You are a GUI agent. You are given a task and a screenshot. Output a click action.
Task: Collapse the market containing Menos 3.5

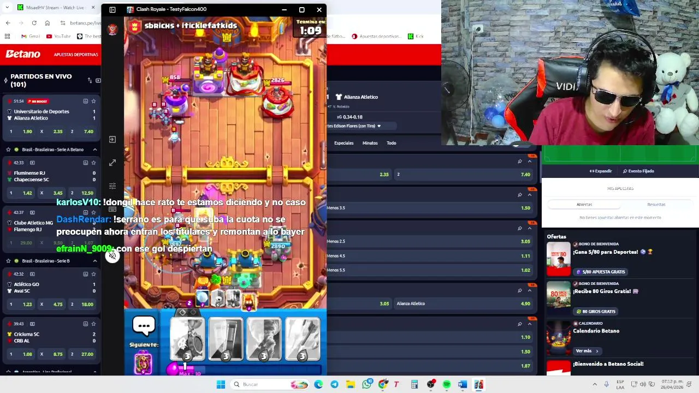pyautogui.click(x=529, y=194)
